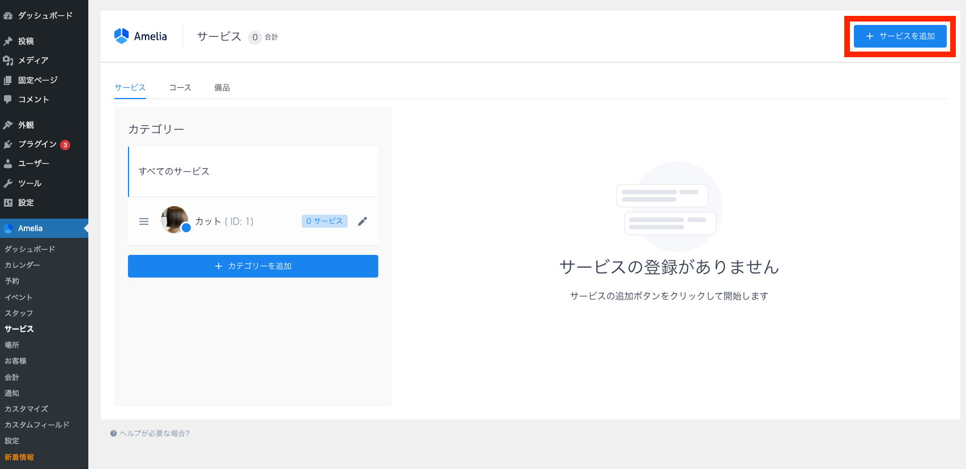Screen dimensions: 966x469
Task: Open メディア in the WordPress sidebar
Action: tap(33, 60)
